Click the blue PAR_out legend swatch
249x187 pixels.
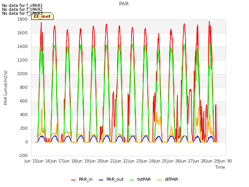(101, 180)
